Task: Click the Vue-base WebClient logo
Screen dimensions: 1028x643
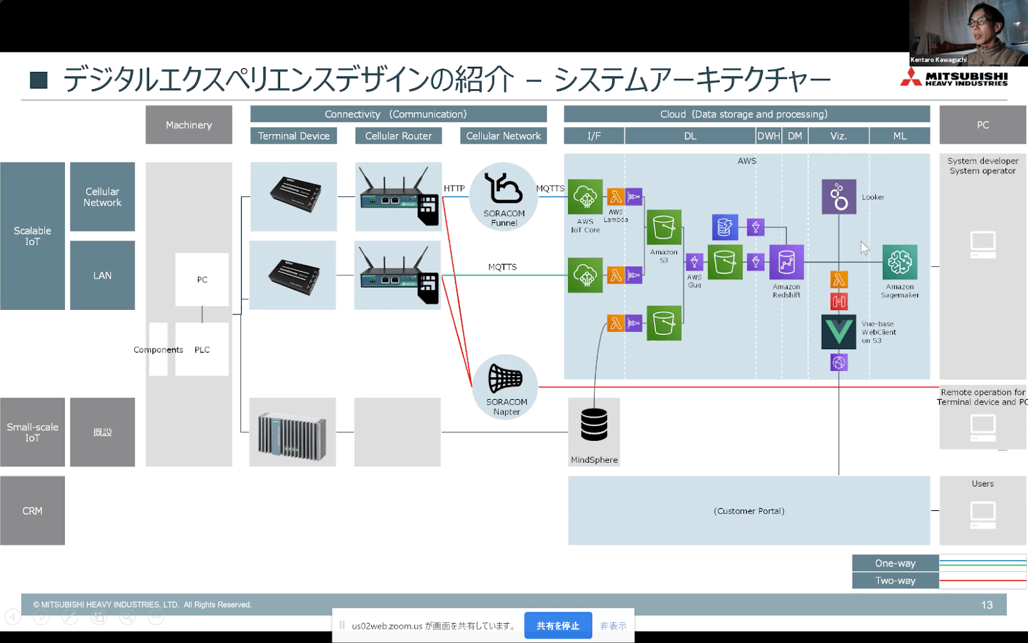Action: click(x=838, y=332)
